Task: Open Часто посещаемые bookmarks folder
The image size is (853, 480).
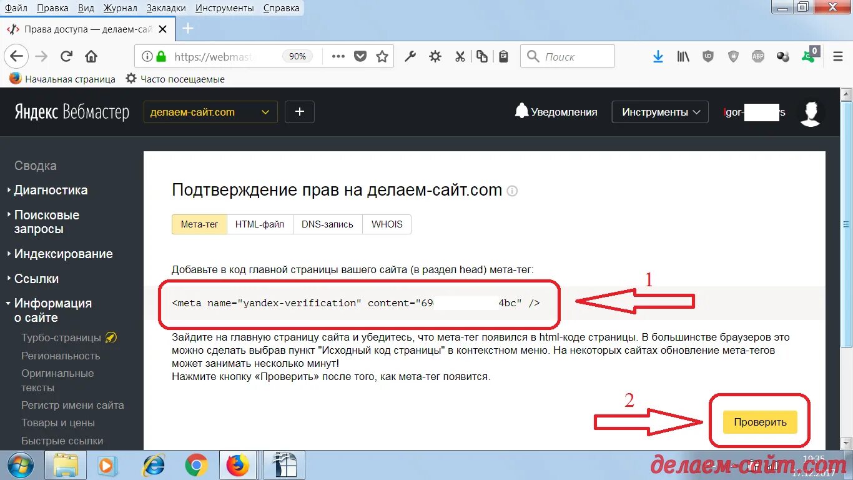Action: [175, 79]
